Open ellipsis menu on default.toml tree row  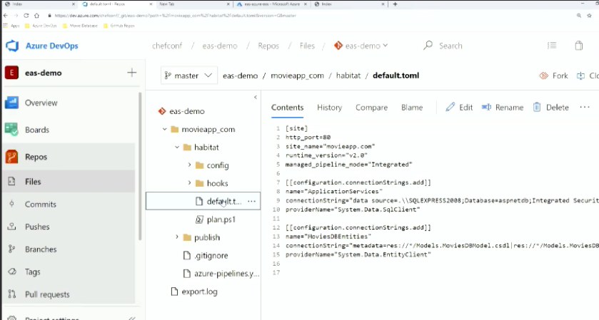251,201
